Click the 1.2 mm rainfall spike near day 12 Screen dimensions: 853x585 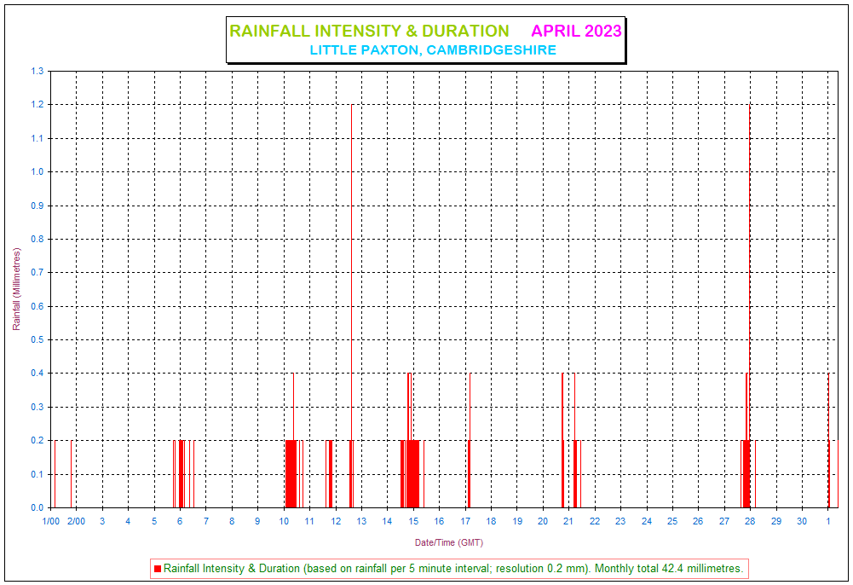tap(351, 306)
